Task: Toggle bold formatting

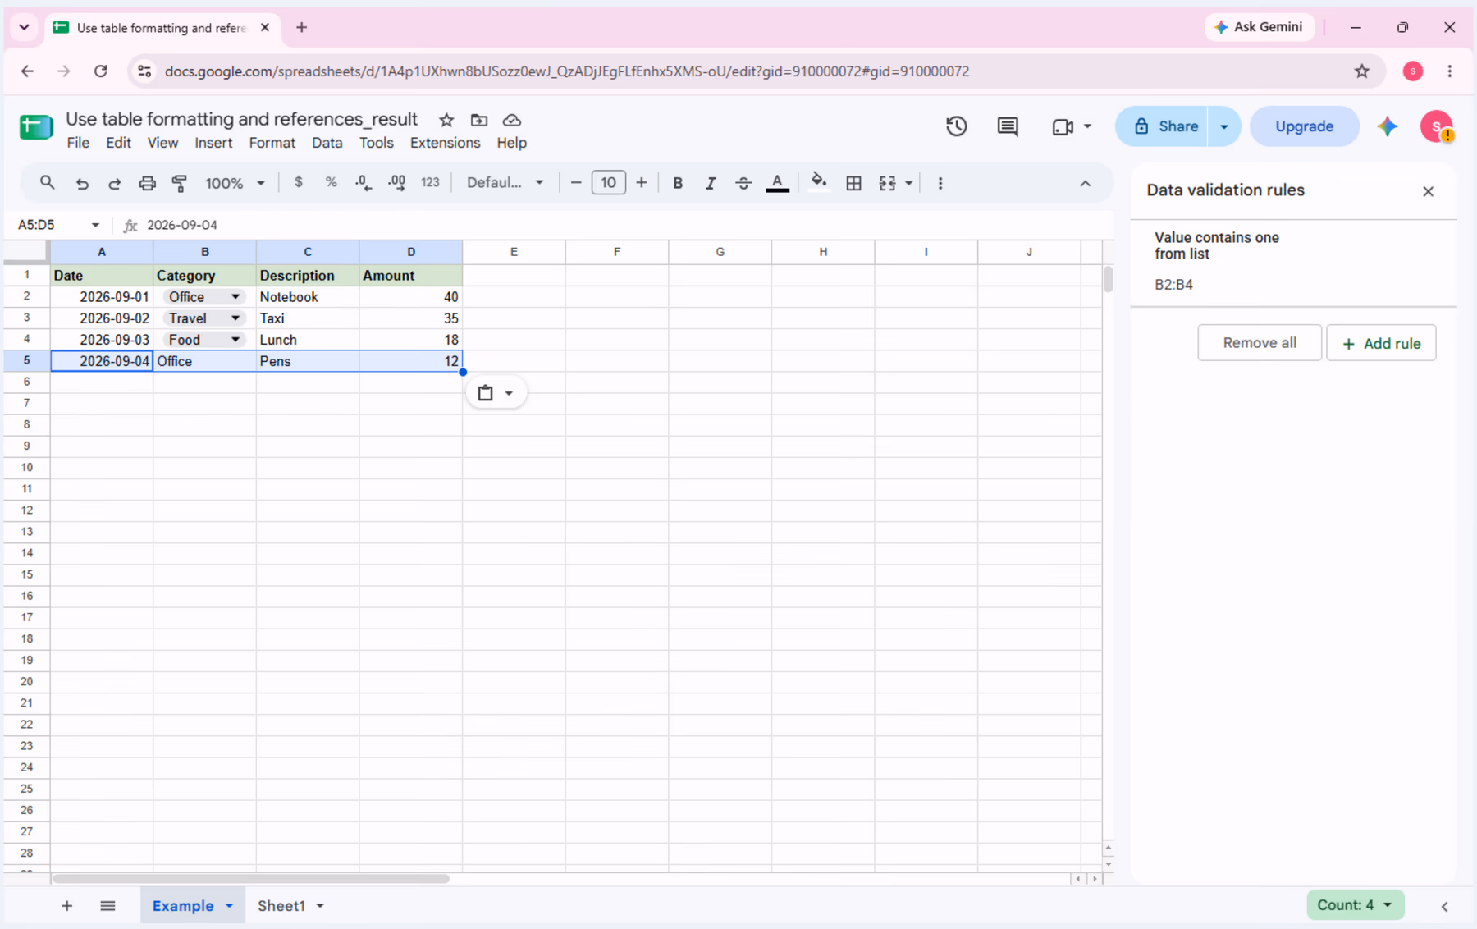Action: 678,183
